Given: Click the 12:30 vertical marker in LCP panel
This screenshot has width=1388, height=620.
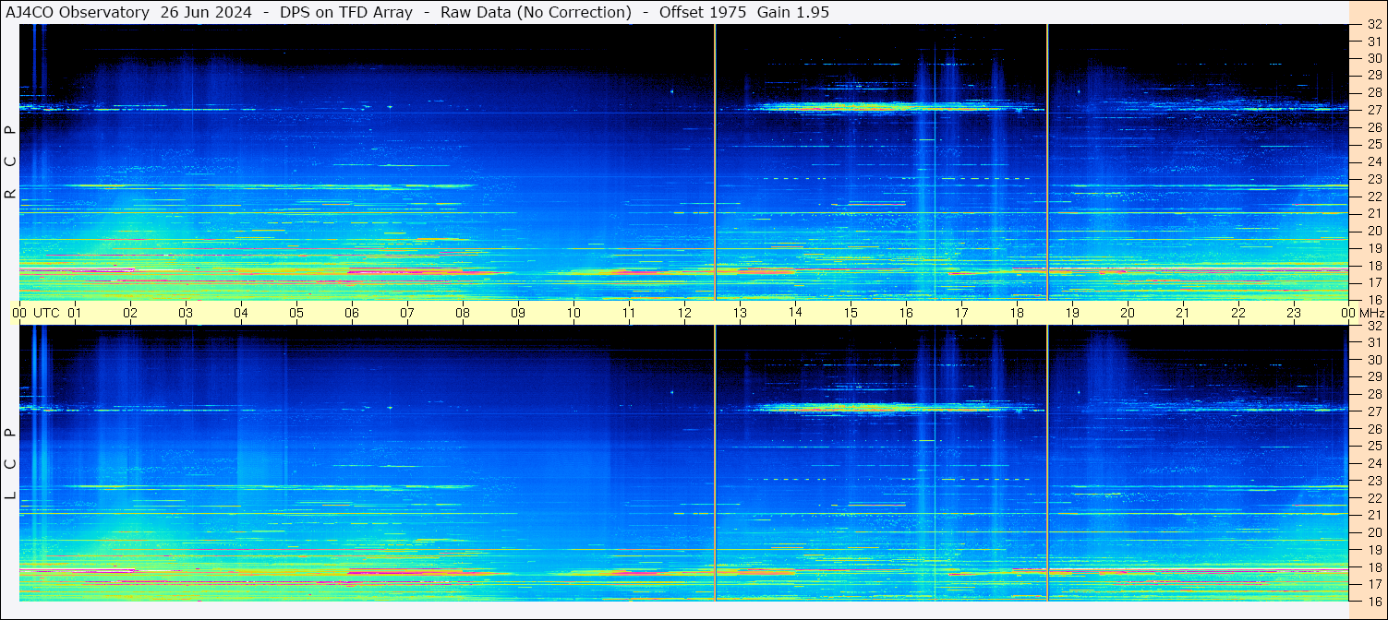Looking at the screenshot, I should [715, 463].
